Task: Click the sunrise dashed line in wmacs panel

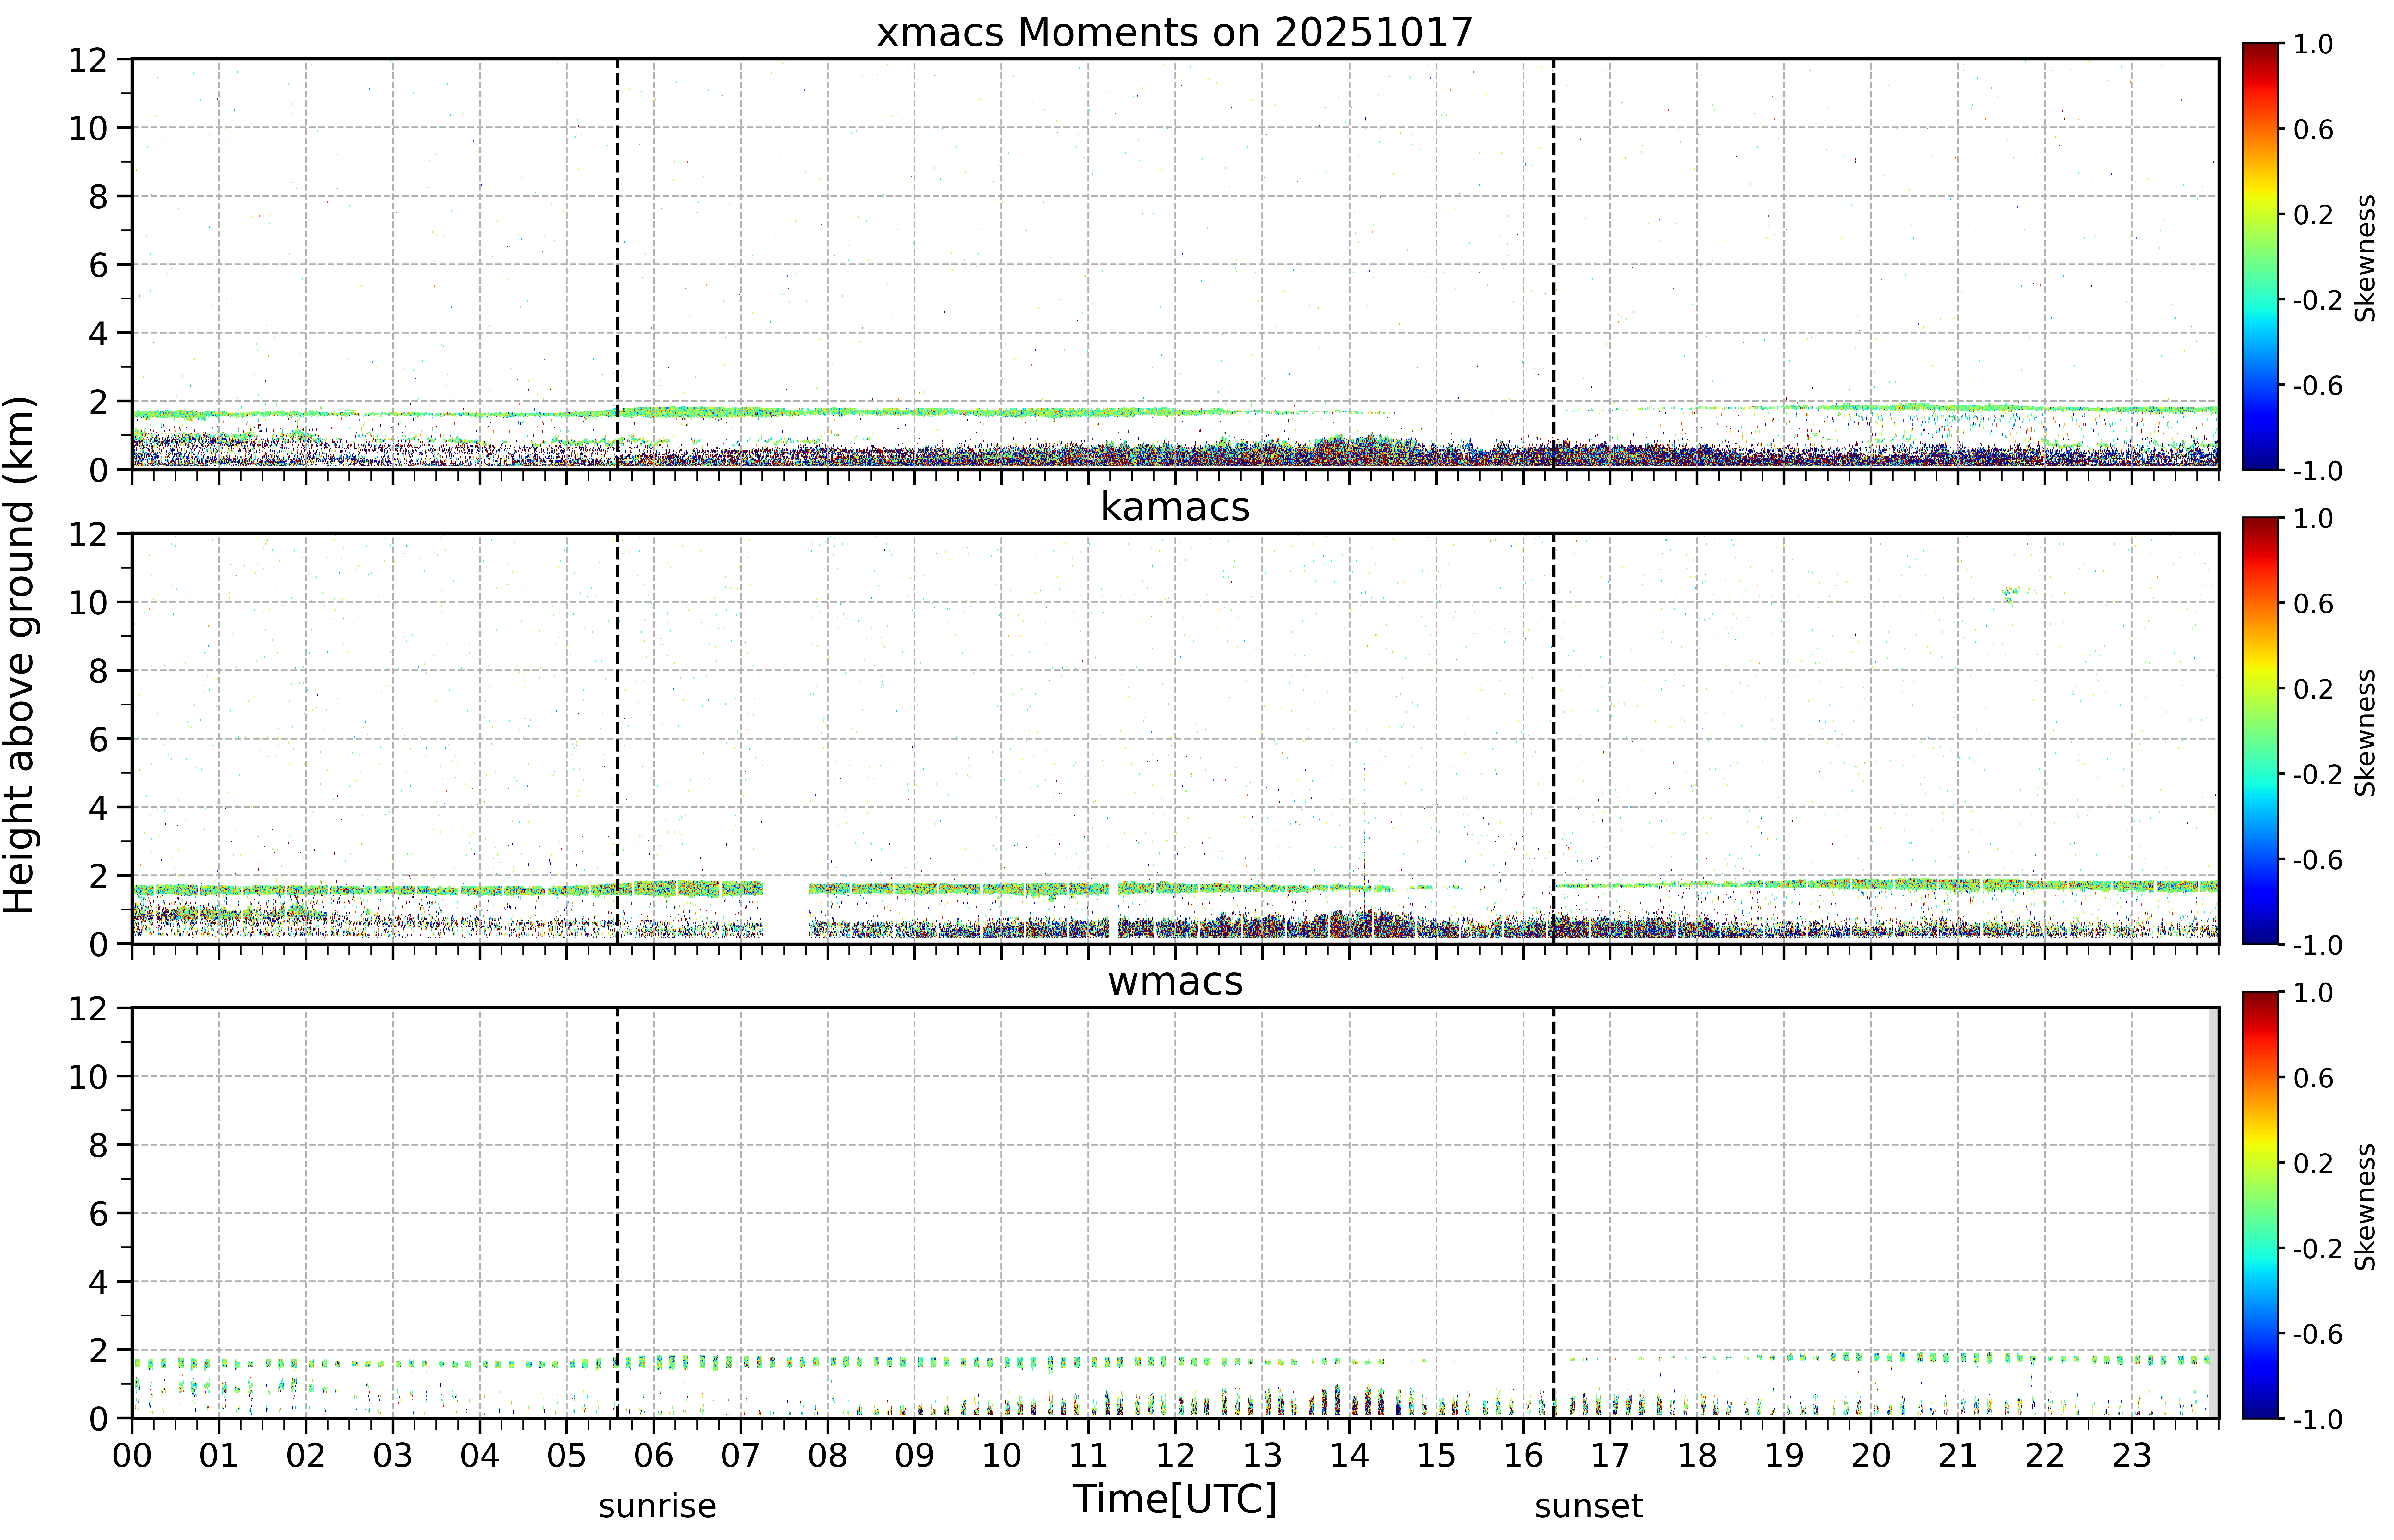Action: (x=617, y=1213)
